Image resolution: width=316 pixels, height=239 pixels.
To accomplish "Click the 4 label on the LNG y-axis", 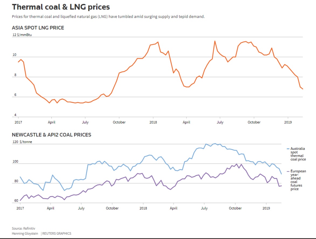I will pos(15,115).
